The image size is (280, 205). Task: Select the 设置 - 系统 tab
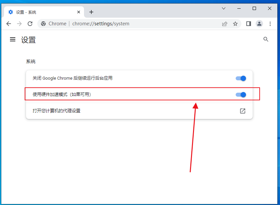44,12
